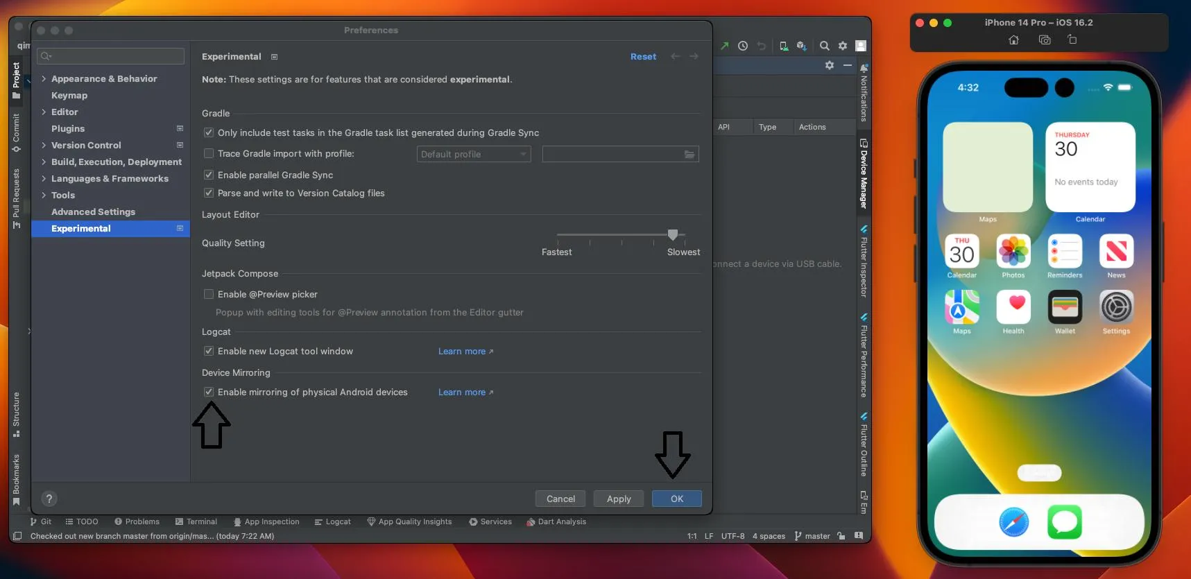Take a screenshot in Simulator toolbar
The image size is (1191, 579).
point(1045,40)
